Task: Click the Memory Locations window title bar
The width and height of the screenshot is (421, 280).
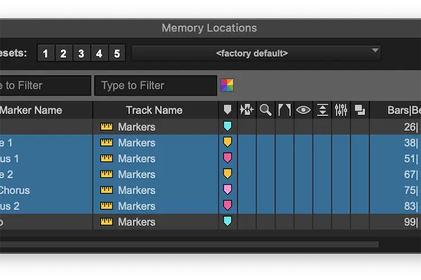Action: tap(210, 28)
